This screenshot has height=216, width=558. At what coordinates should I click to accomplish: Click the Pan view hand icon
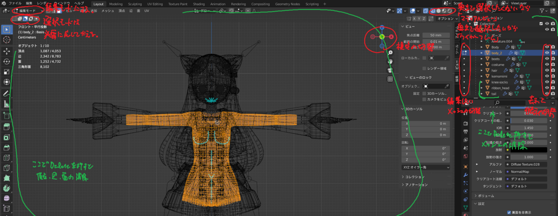tap(391, 61)
